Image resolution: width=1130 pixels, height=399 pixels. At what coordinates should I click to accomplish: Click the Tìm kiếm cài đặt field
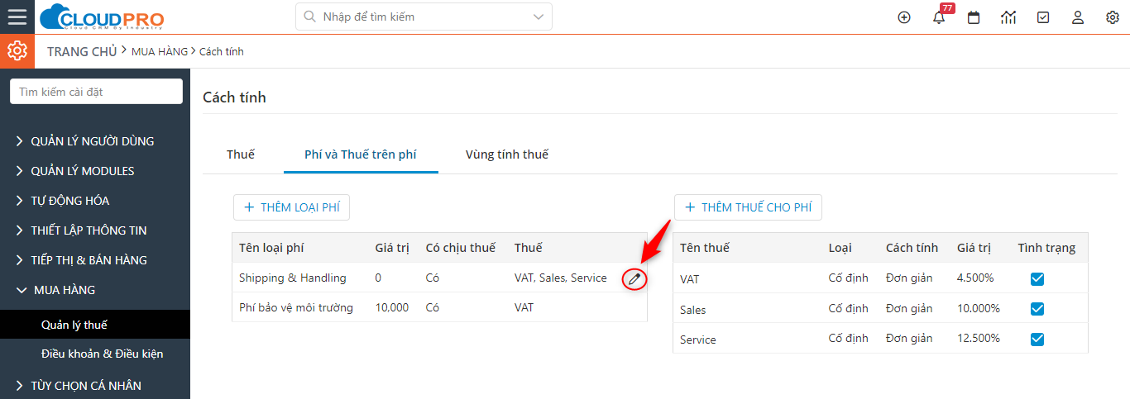pyautogui.click(x=96, y=92)
